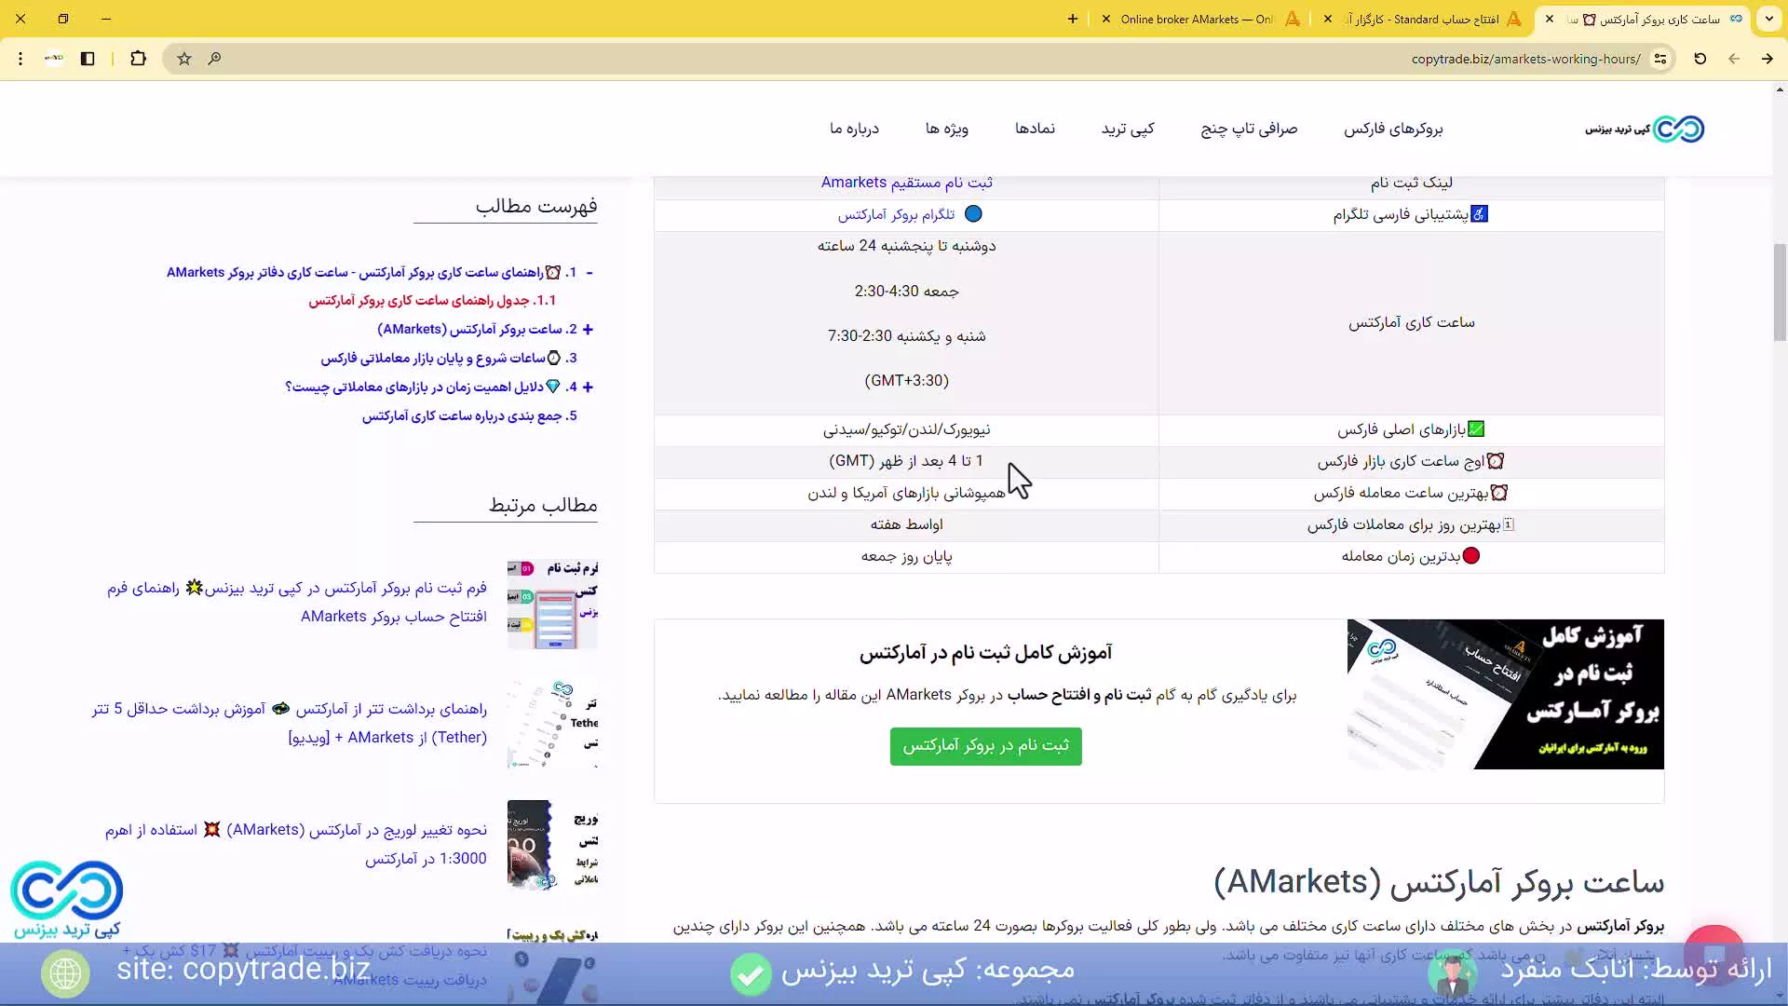Open the صرافی تاپ چنج menu
Image resolution: width=1788 pixels, height=1006 pixels.
(1249, 129)
